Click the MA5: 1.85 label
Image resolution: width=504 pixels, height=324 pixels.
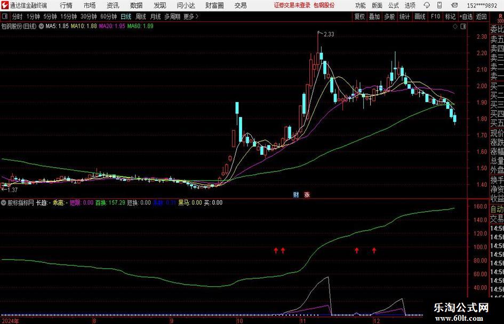[57, 26]
